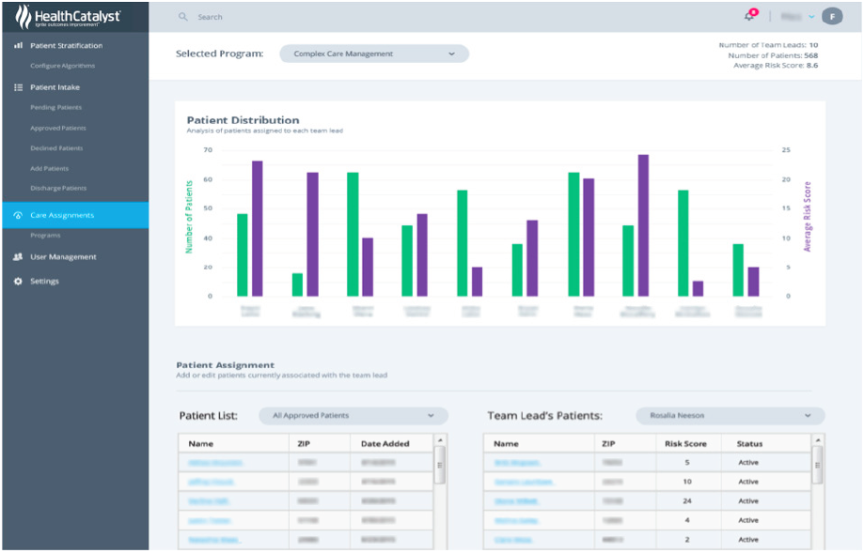The height and width of the screenshot is (553, 864).
Task: Click Active status in risk score 10 row
Action: (748, 482)
